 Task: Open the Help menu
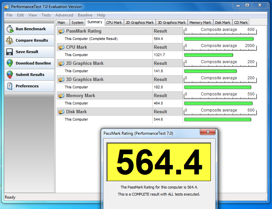point(101,15)
